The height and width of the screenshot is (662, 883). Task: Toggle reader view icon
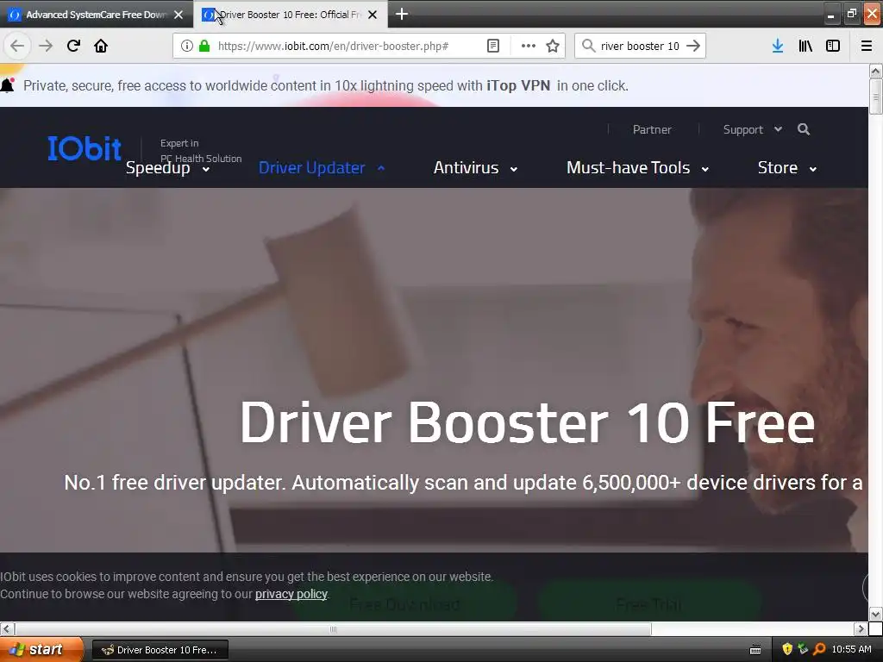click(x=493, y=46)
